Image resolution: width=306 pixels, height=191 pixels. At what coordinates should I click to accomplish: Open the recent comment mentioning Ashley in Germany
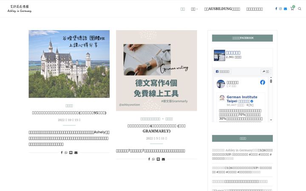point(242,154)
